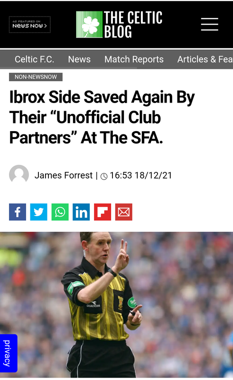
Task: Click the author avatar icon
Action: pos(19,174)
